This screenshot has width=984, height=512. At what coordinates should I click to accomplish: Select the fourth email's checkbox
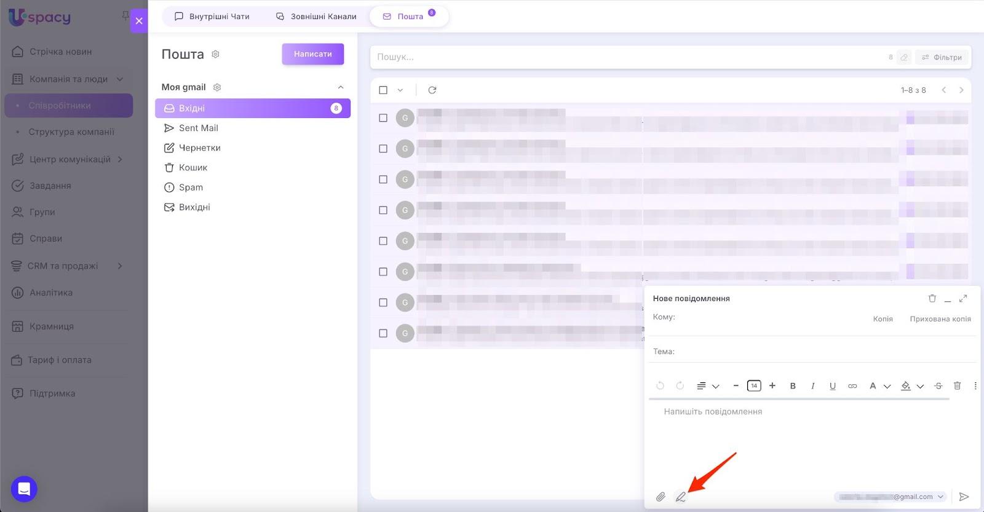(x=383, y=210)
